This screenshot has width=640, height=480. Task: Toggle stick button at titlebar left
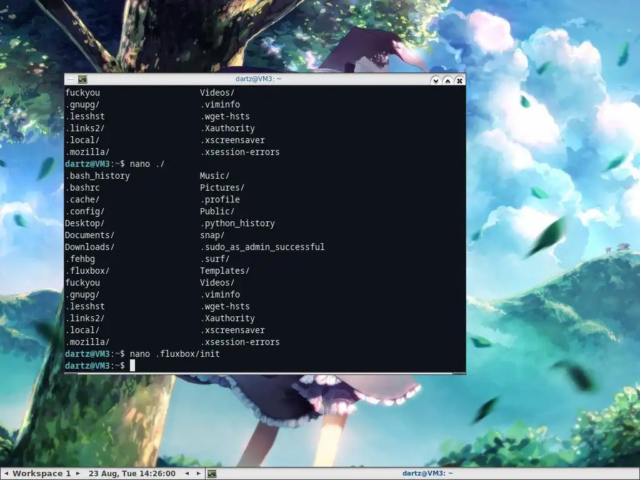pyautogui.click(x=70, y=79)
